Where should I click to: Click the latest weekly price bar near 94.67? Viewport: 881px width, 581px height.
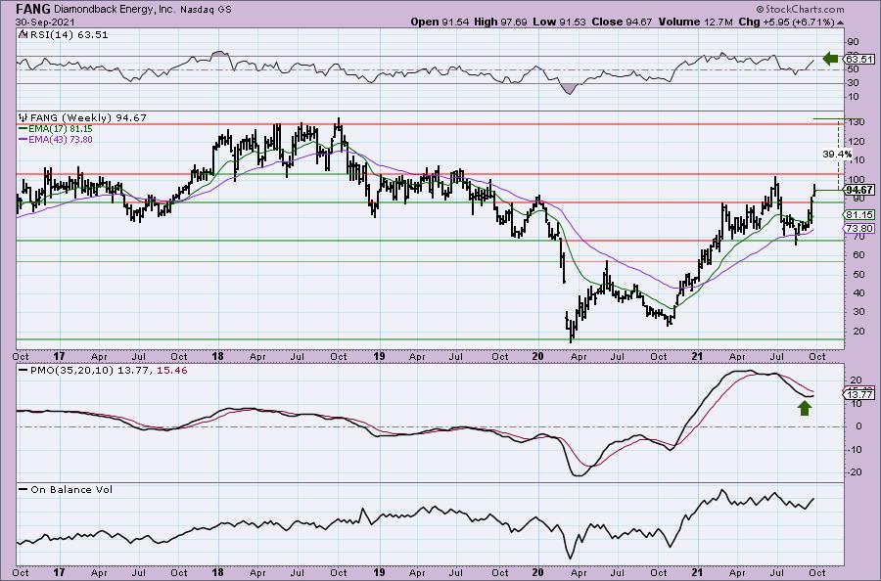pos(814,190)
